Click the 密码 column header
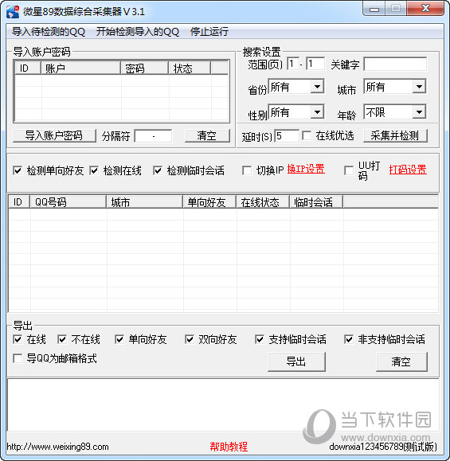 (x=144, y=68)
